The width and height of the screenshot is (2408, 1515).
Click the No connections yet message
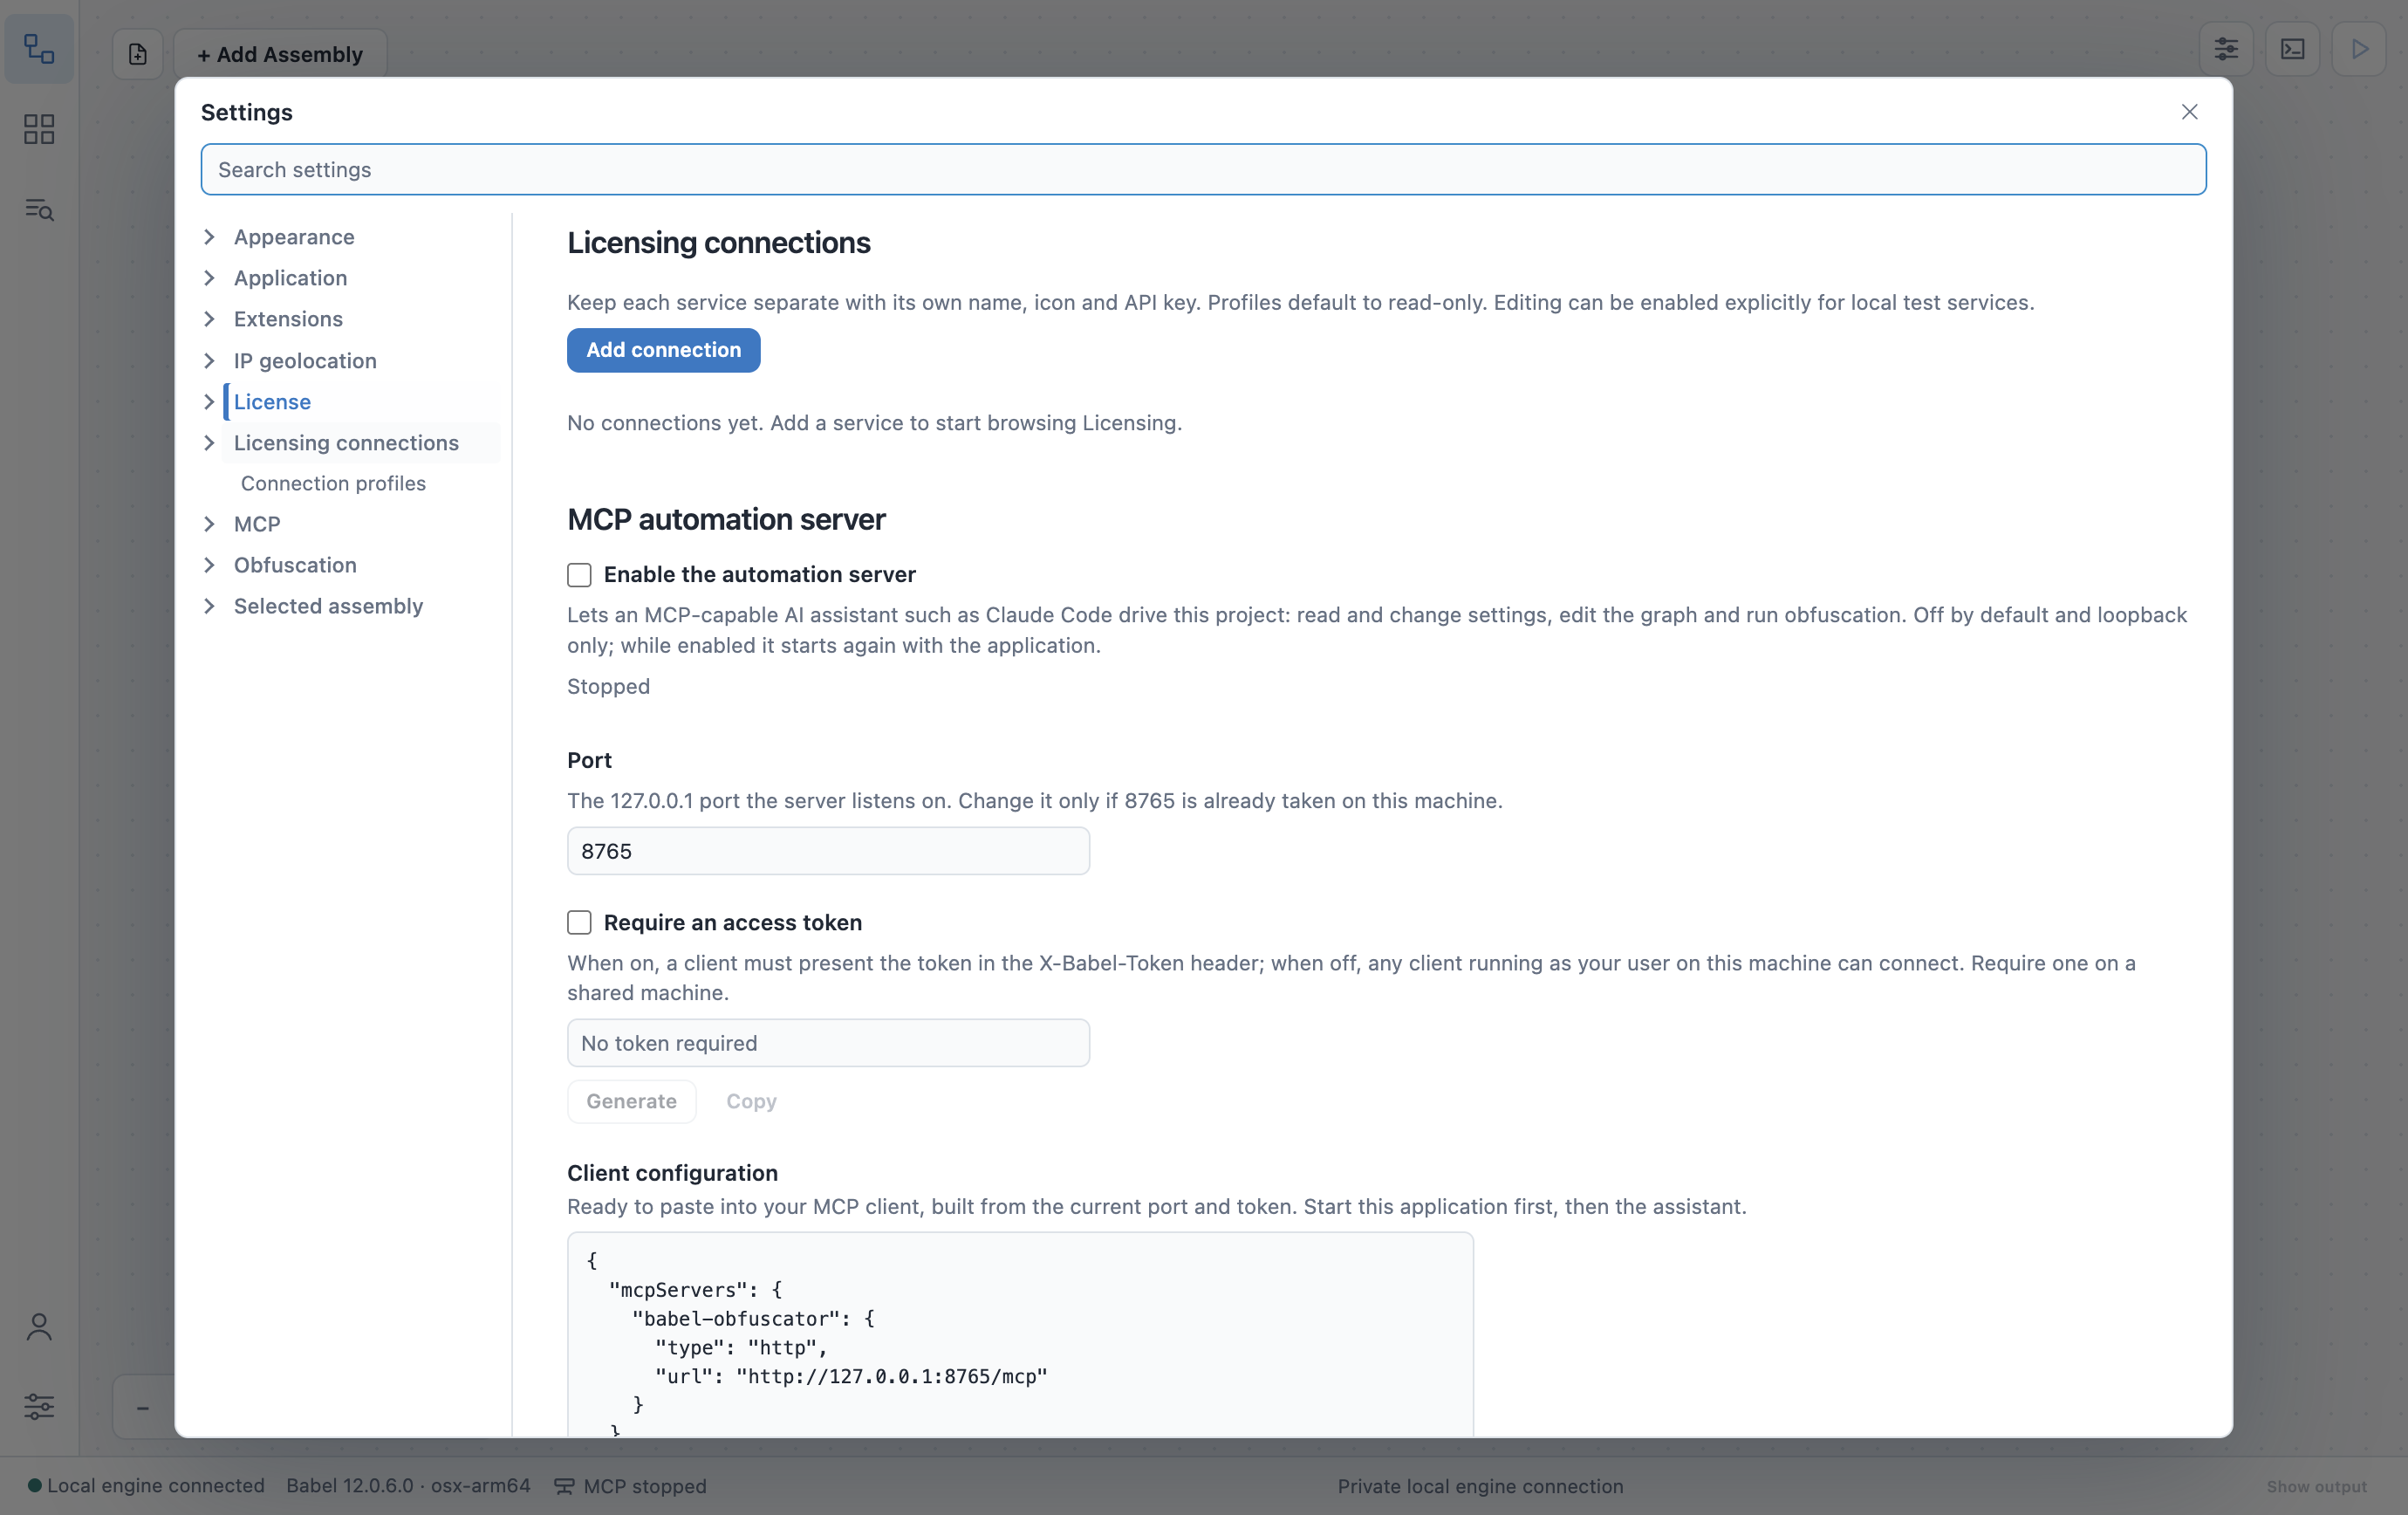874,423
